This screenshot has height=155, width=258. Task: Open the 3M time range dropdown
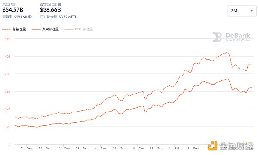[x=242, y=11]
